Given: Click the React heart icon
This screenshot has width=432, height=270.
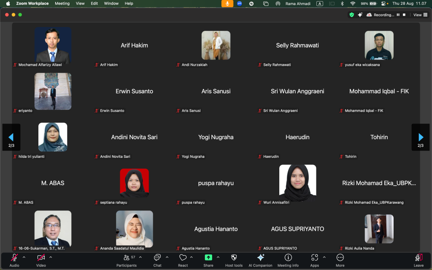Looking at the screenshot, I should click(183, 260).
